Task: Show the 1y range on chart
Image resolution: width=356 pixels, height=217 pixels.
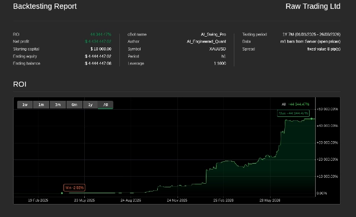Action: 90,104
